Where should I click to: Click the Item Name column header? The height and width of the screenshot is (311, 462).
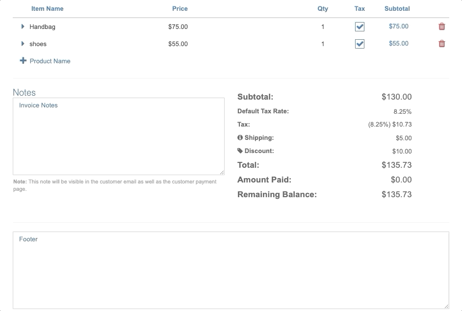point(47,8)
